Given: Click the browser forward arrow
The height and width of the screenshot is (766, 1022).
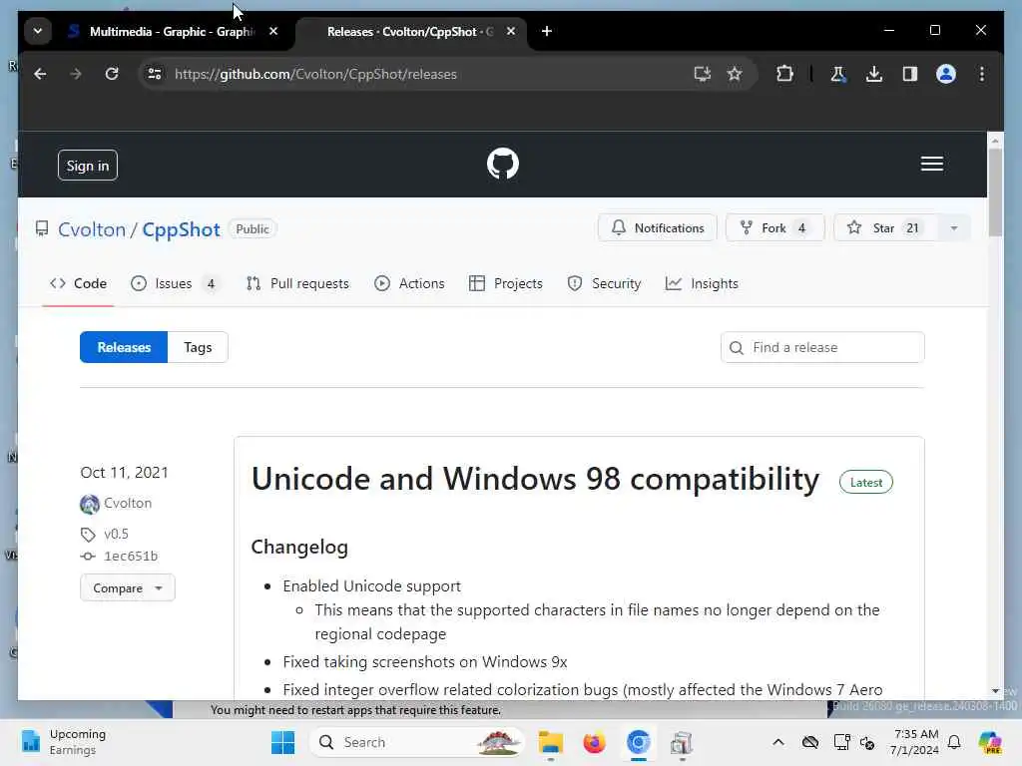Looking at the screenshot, I should tap(76, 74).
